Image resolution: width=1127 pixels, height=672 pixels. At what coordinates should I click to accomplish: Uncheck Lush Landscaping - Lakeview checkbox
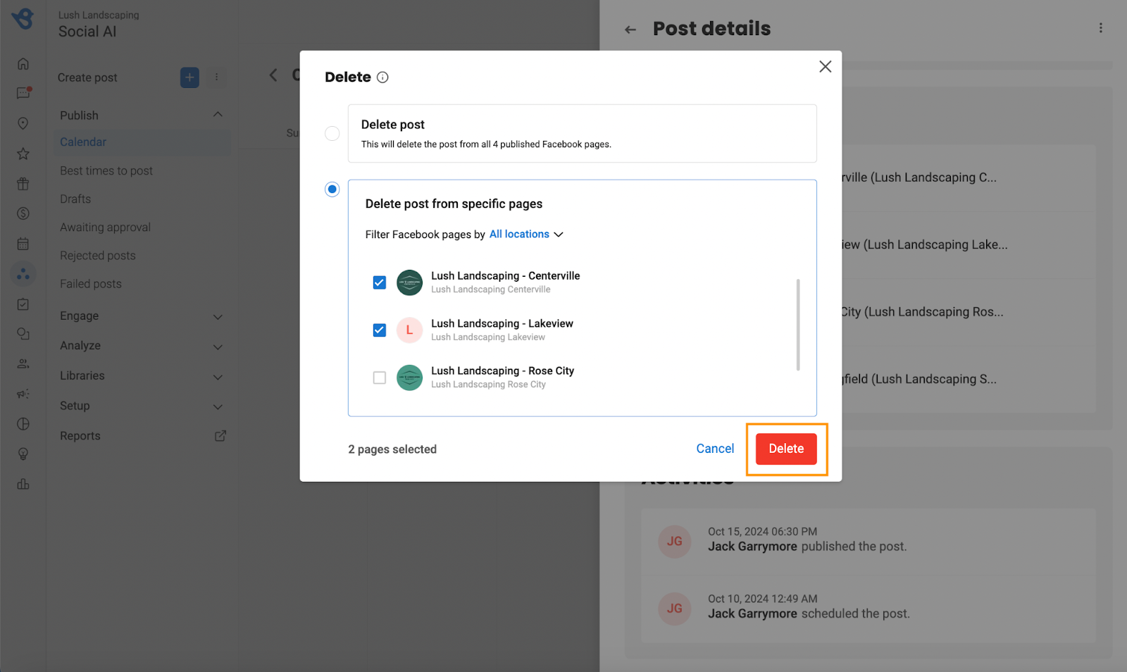pyautogui.click(x=380, y=330)
